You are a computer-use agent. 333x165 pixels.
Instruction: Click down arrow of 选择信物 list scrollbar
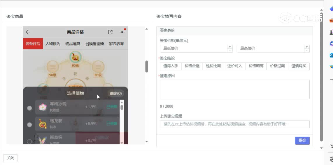point(122,143)
